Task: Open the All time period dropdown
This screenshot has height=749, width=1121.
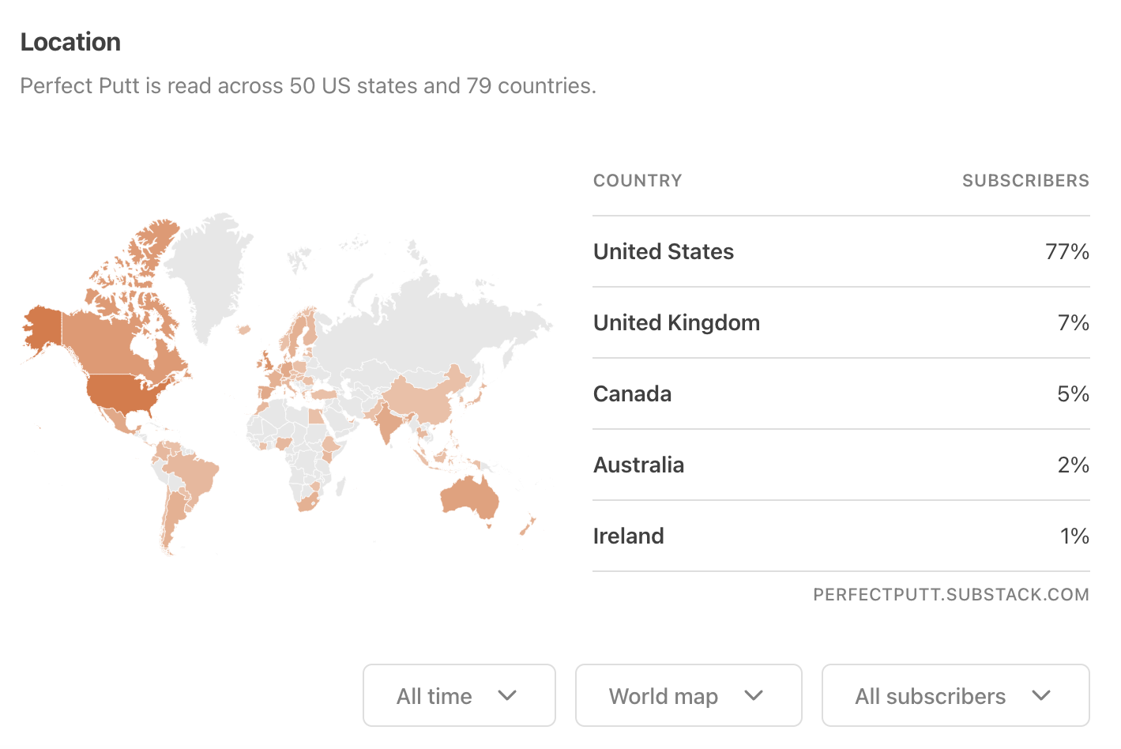Action: pyautogui.click(x=458, y=695)
